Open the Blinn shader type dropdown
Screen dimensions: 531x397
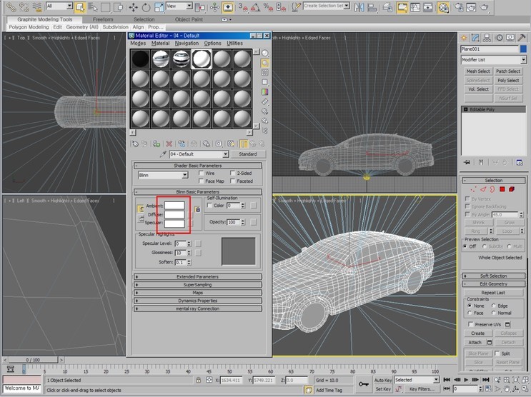point(185,175)
